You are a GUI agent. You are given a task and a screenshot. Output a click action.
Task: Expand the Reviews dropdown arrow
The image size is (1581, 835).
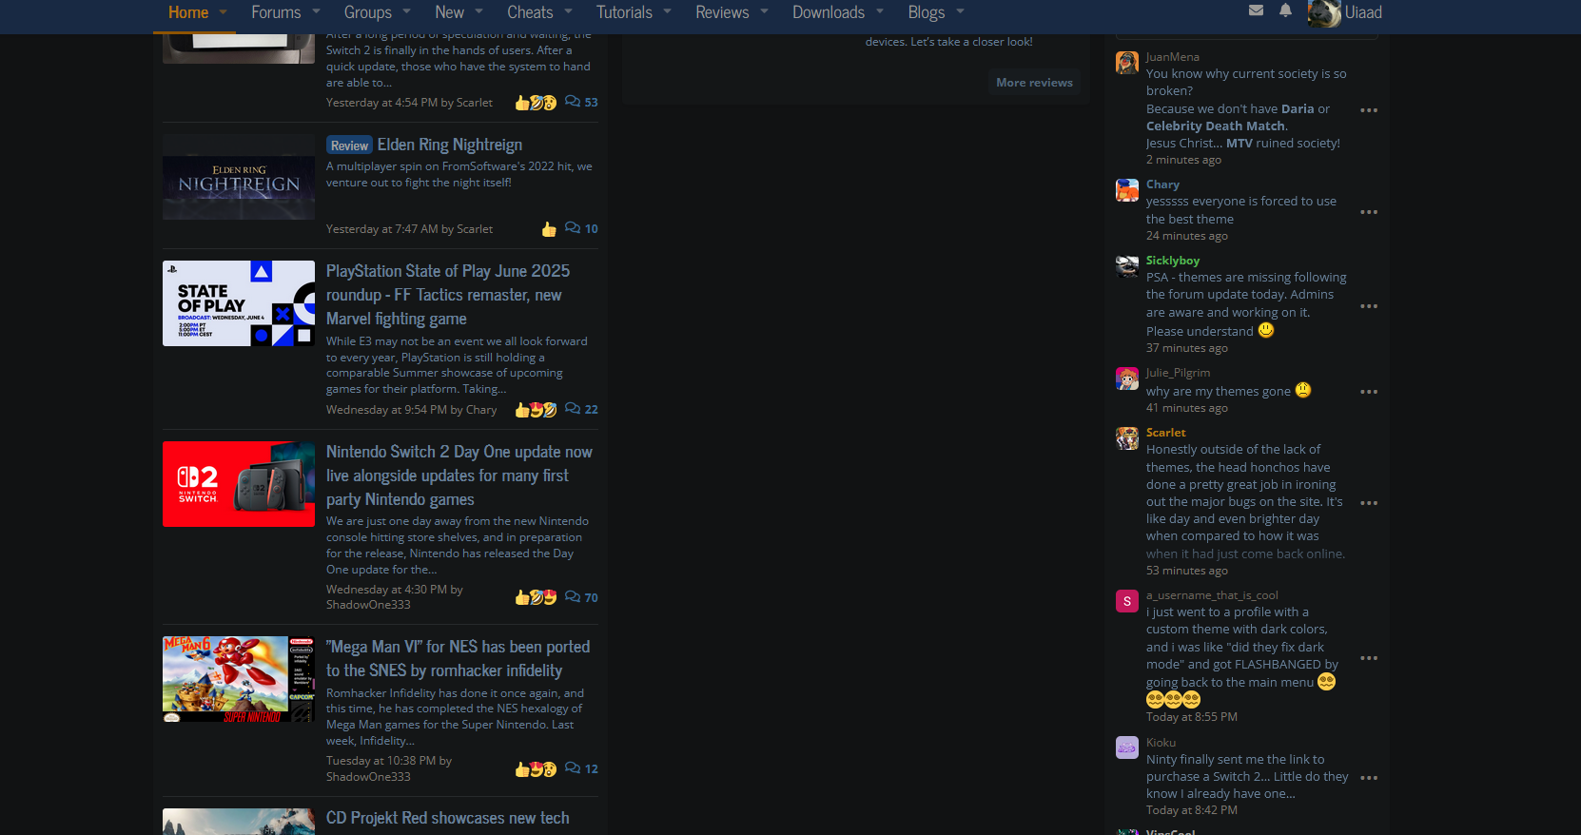(764, 12)
